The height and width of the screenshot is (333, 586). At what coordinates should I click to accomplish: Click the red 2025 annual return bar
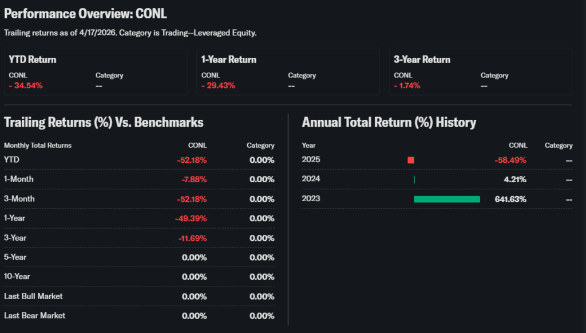tap(411, 160)
